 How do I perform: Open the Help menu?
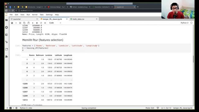coord(57,15)
